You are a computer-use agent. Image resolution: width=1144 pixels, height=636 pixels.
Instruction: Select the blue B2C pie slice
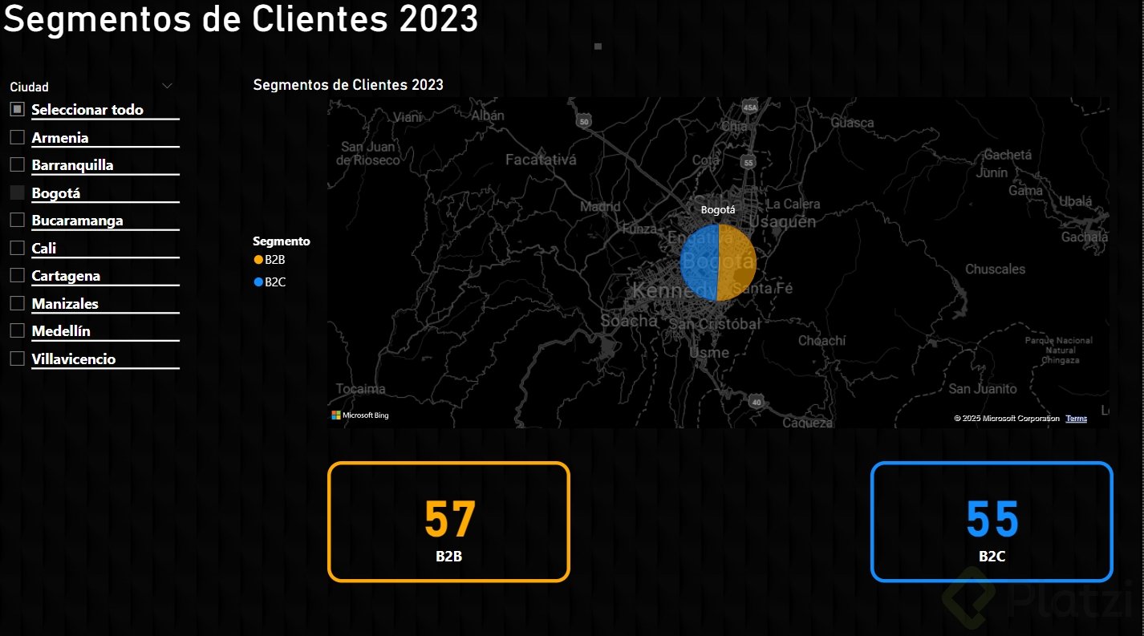pos(698,262)
